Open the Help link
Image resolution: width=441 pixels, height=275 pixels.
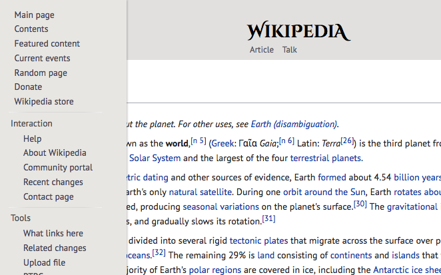(33, 138)
